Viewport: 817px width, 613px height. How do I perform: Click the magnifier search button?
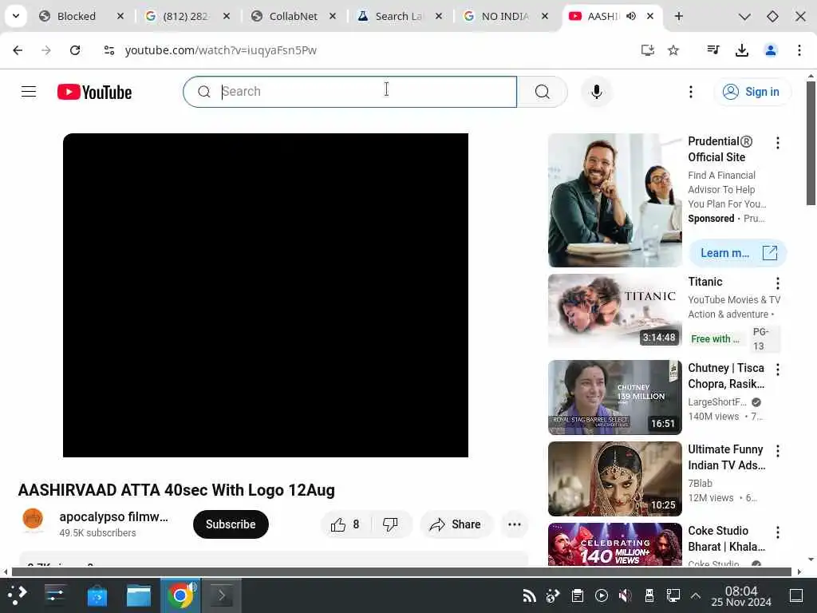[x=542, y=92]
